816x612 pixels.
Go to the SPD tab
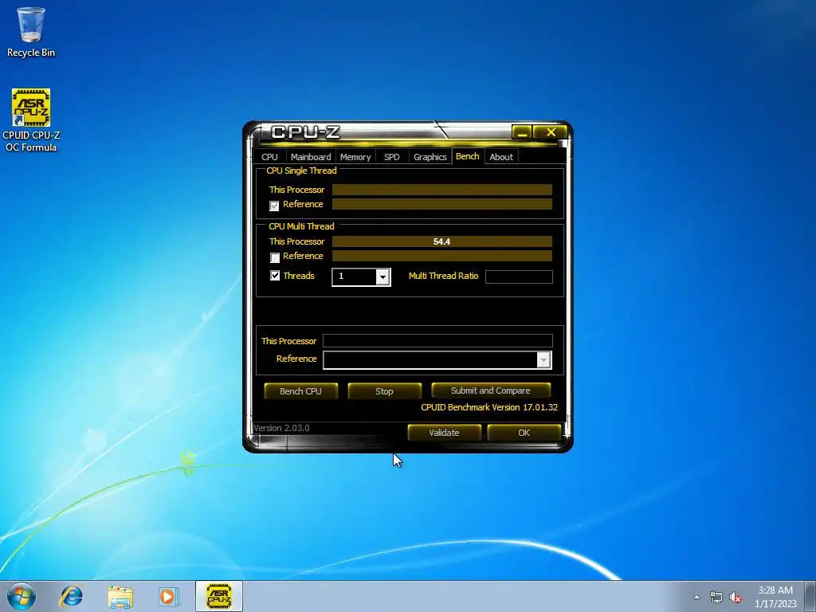(392, 157)
